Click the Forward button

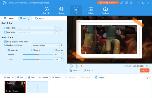coord(70,77)
